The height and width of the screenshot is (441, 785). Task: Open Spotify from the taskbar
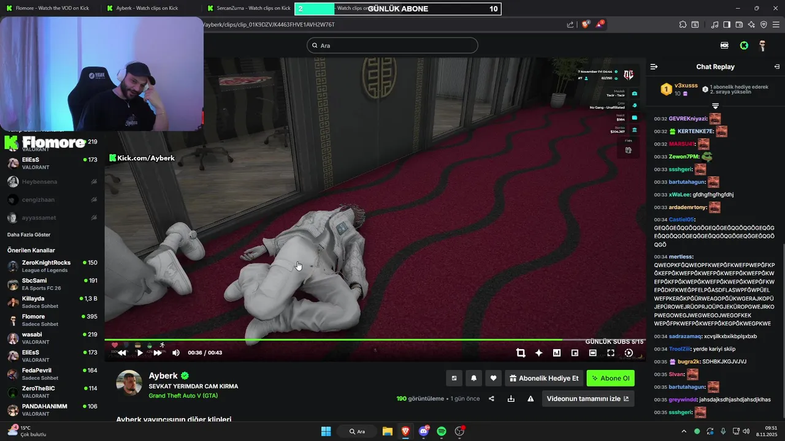442,431
